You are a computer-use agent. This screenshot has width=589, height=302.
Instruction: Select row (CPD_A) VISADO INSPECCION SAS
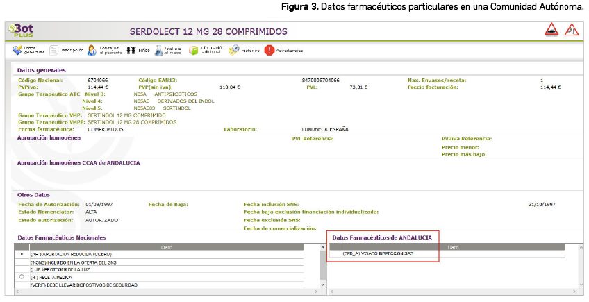(x=447, y=254)
